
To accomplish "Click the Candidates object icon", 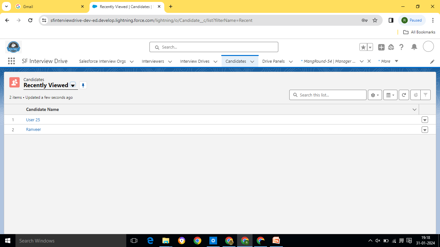I will (x=14, y=82).
